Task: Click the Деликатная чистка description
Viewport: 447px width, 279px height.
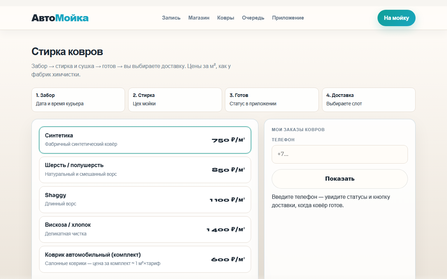Action: click(x=66, y=234)
